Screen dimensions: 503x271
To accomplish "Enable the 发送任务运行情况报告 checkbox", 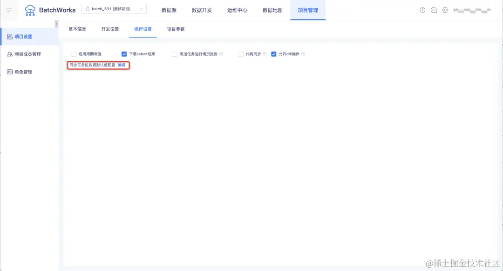I will pyautogui.click(x=175, y=54).
